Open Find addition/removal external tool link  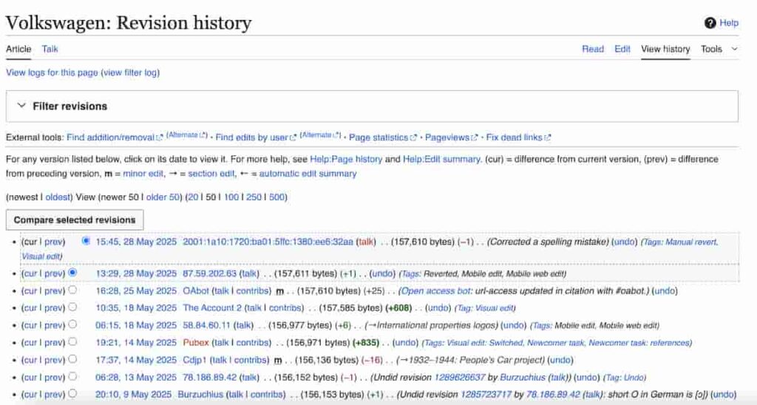point(111,137)
